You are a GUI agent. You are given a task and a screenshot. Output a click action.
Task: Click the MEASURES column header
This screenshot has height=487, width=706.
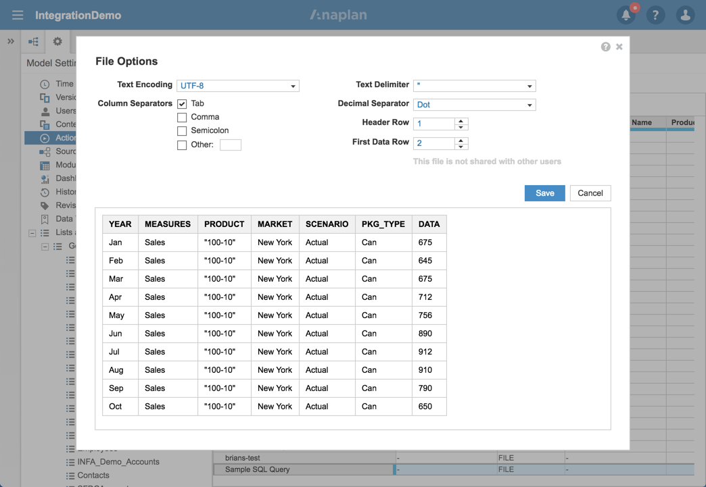click(168, 224)
